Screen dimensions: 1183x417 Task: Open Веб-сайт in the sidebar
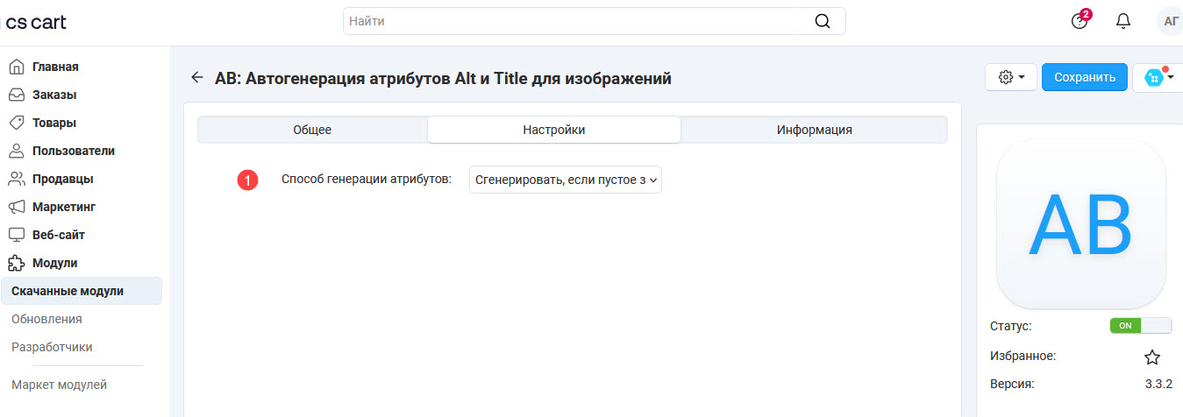pyautogui.click(x=59, y=235)
